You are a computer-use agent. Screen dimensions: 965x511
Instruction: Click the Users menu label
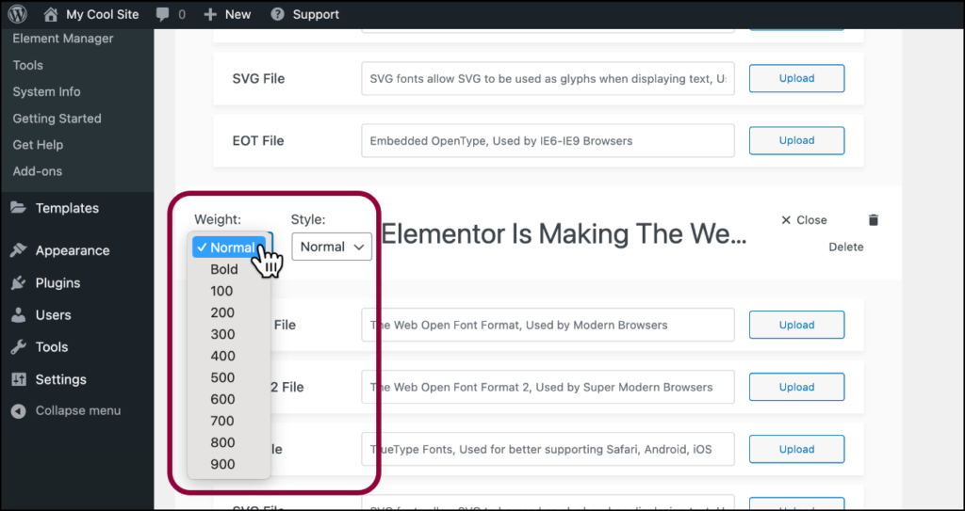[x=53, y=315]
